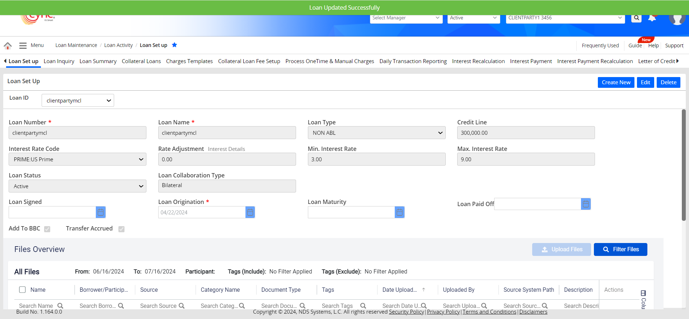Click the blue favorite star icon
The height and width of the screenshot is (319, 689).
click(x=174, y=45)
